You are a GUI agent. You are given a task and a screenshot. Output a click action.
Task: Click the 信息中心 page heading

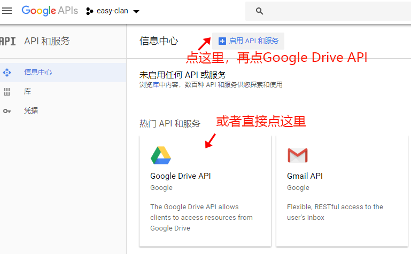(159, 41)
